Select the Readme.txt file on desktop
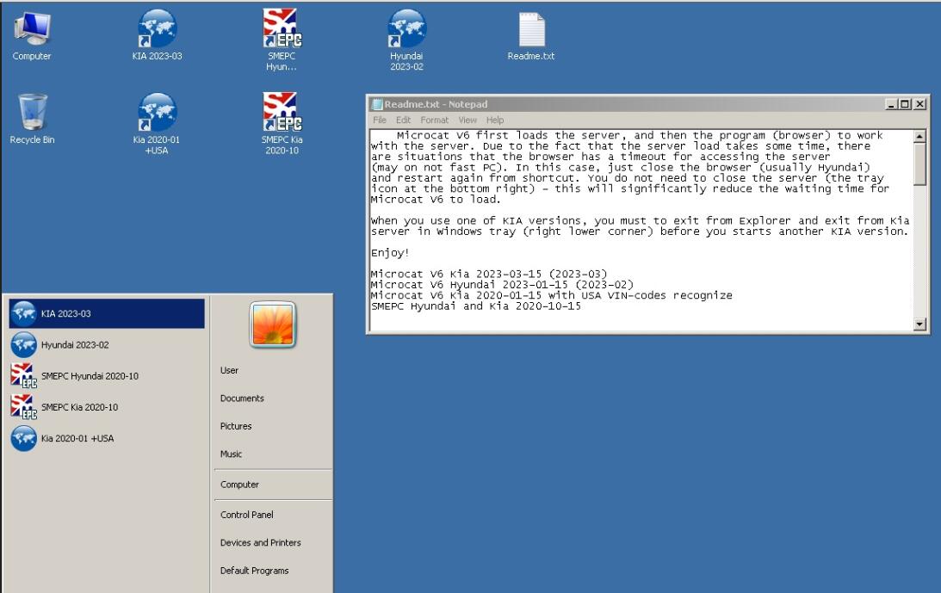This screenshot has width=941, height=593. (x=531, y=36)
